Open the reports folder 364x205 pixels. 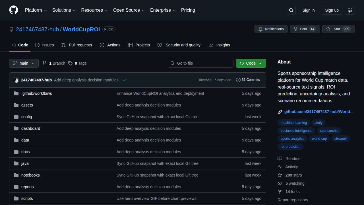coord(28,187)
